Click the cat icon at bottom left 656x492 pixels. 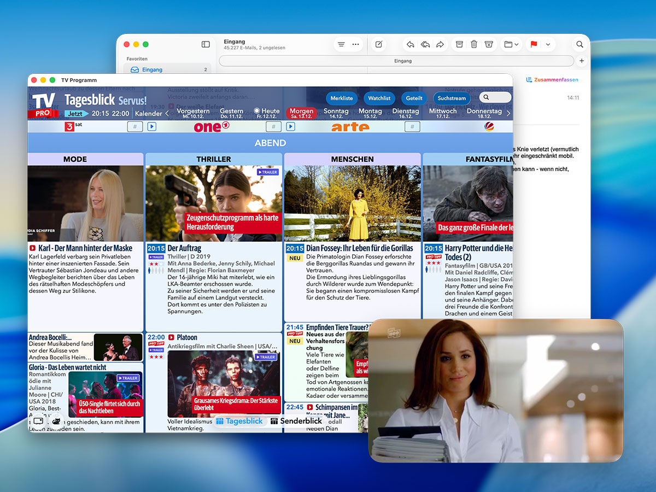click(x=56, y=421)
